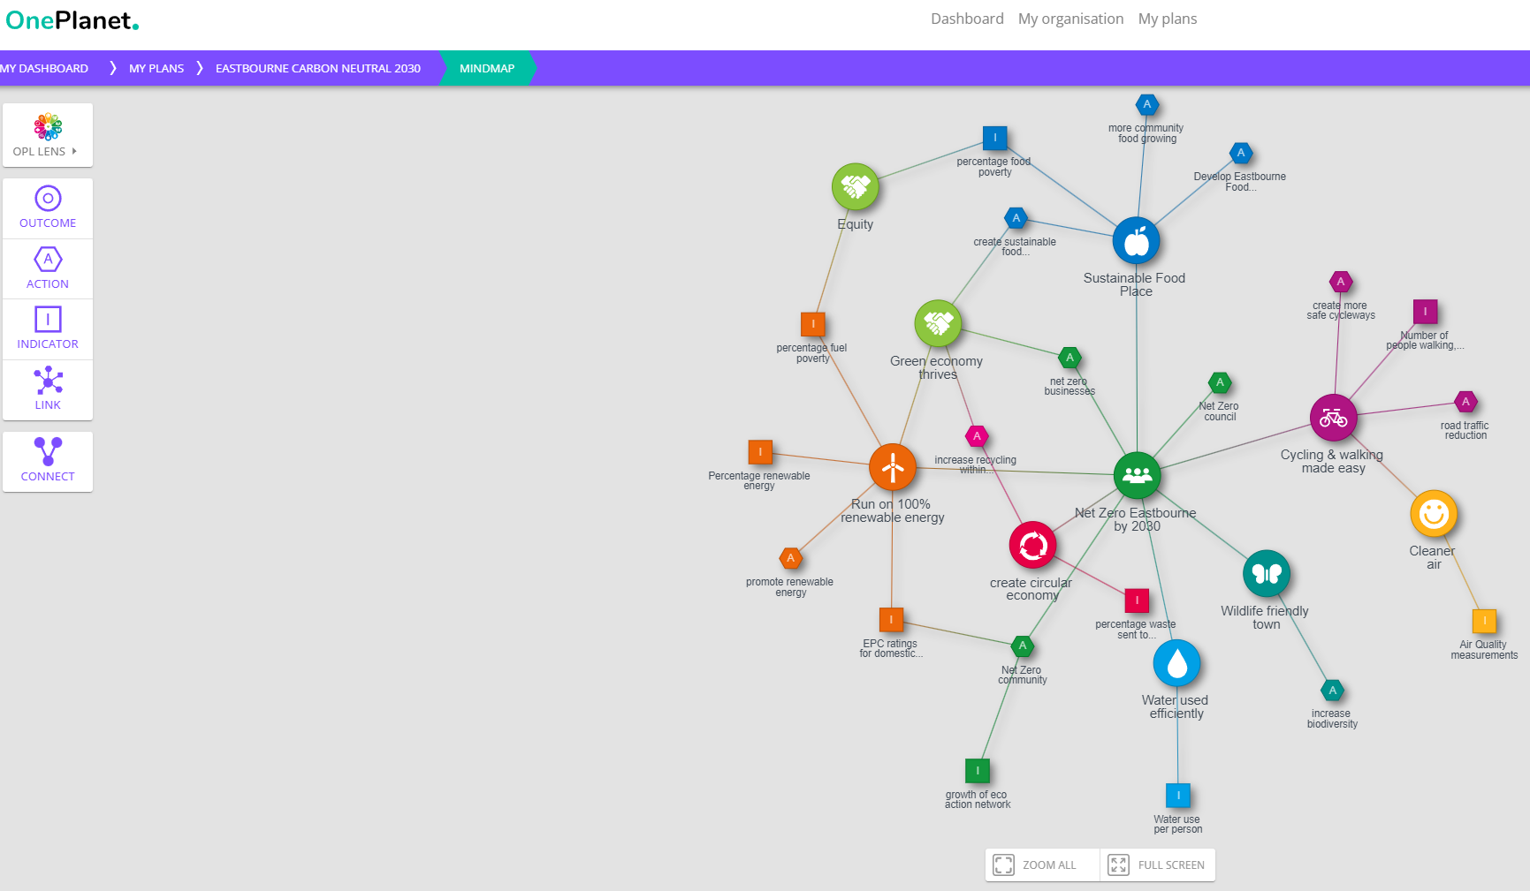Activate the Connect tool
Viewport: 1530px width, 891px height.
[x=48, y=461]
